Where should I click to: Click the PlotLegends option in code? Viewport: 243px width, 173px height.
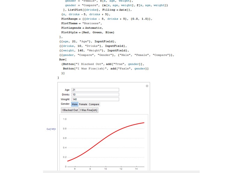(71, 28)
